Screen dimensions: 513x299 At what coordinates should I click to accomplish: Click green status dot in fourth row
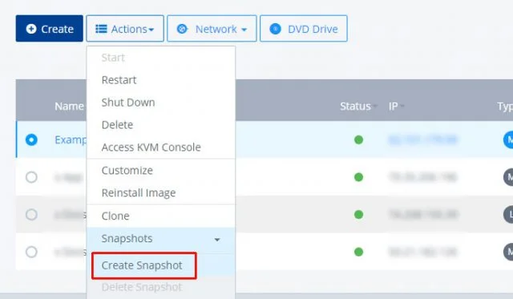358,252
